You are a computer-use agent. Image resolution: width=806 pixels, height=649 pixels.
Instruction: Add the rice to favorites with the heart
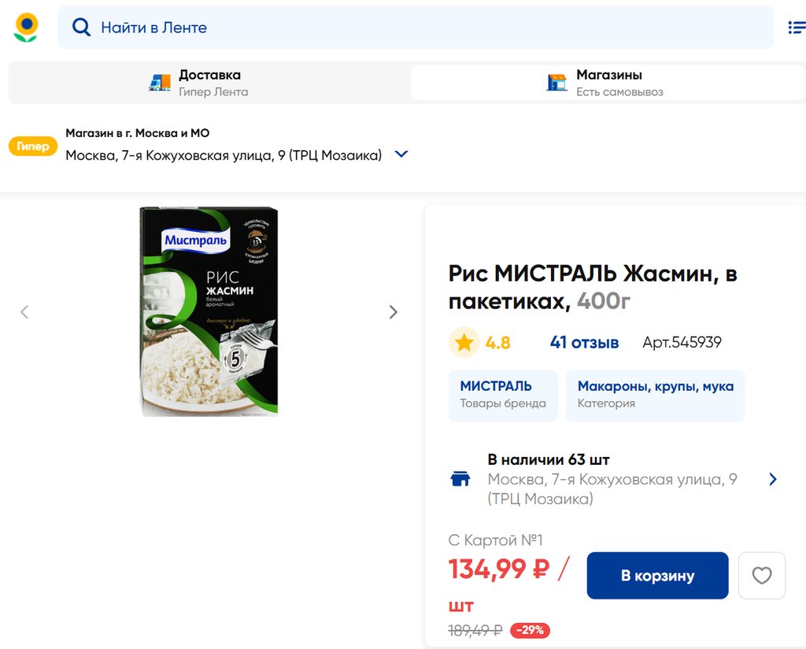pos(761,576)
